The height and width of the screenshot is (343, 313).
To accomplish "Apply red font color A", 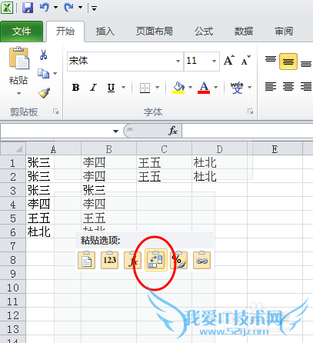I will pos(204,88).
